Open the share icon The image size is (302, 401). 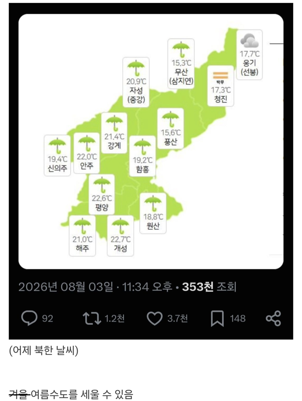coord(273,318)
